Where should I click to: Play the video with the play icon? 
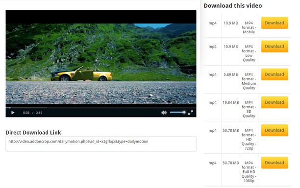point(13,113)
